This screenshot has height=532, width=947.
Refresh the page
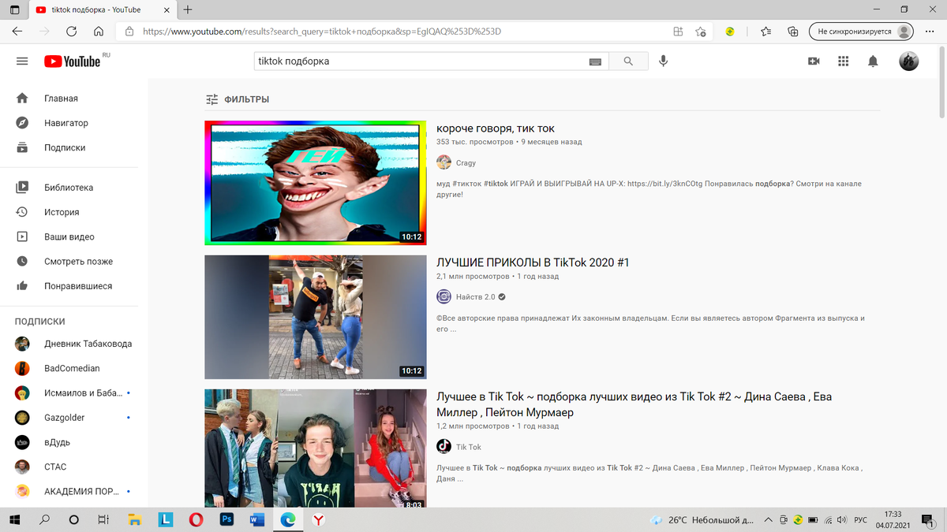click(72, 32)
